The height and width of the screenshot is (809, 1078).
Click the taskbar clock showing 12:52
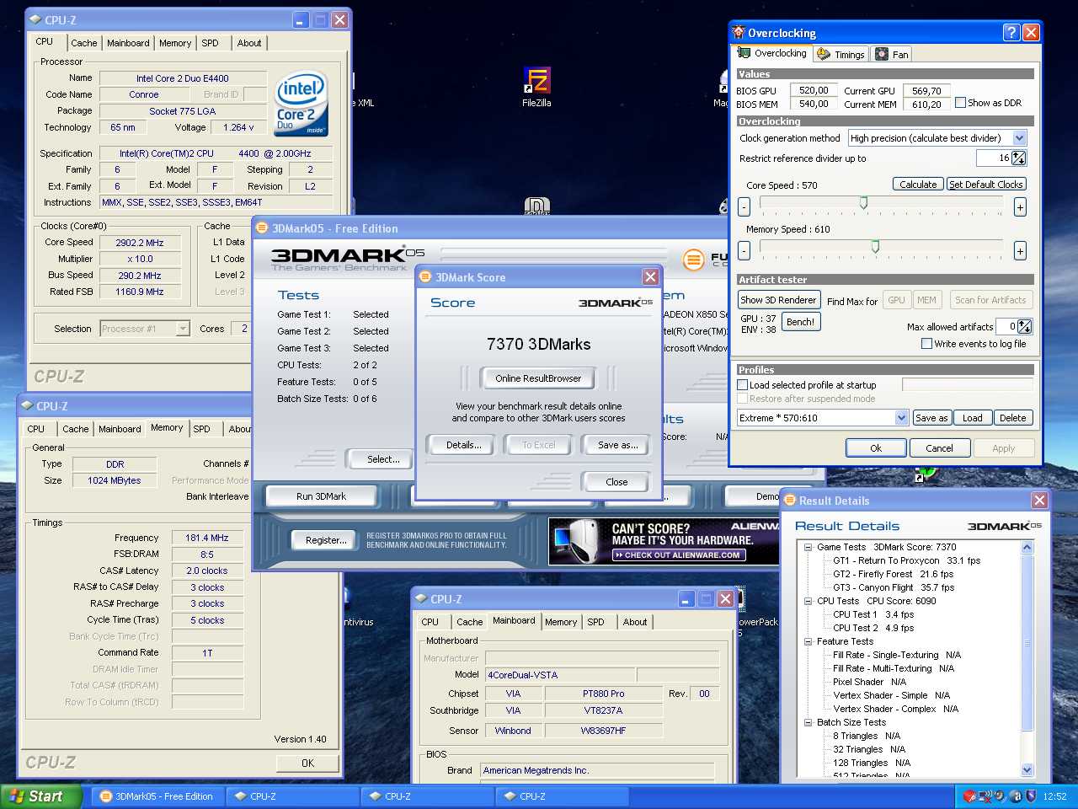tap(1054, 796)
